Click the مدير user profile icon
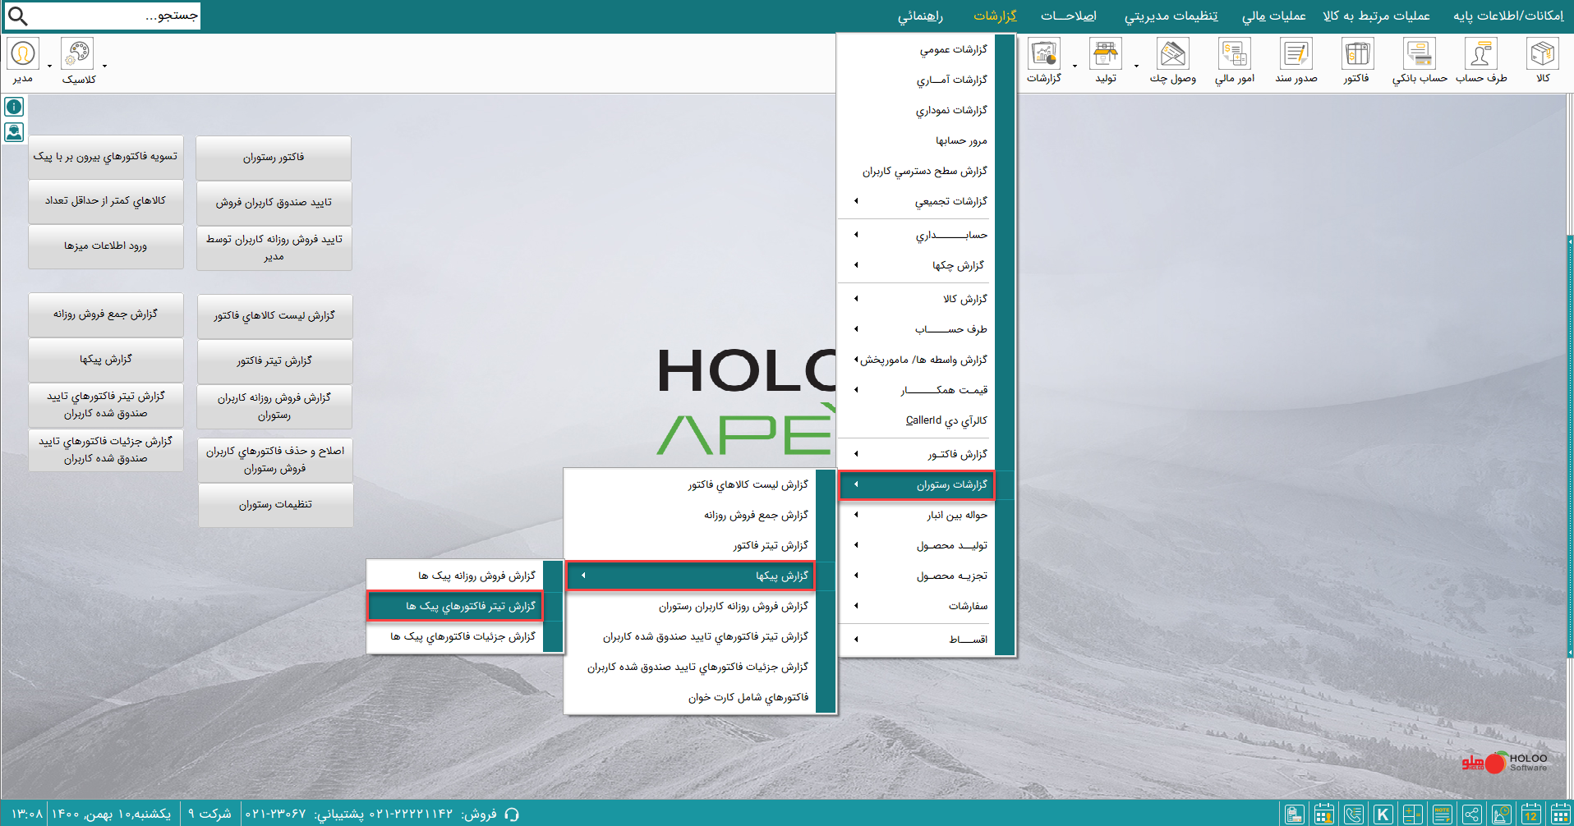The image size is (1574, 826). click(23, 54)
